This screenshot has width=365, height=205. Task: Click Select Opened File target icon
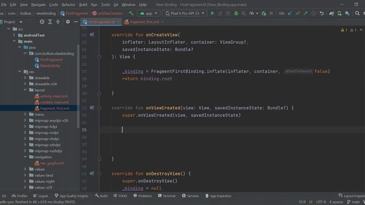[42, 22]
